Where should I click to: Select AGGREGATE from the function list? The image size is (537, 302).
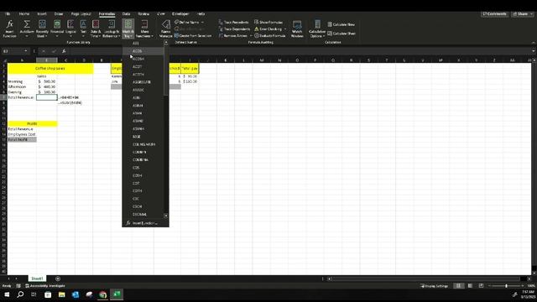[143, 82]
